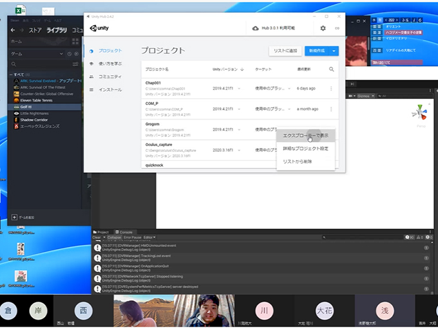The image size is (438, 328).
Task: Open Unity Hub settings gear
Action: click(323, 28)
